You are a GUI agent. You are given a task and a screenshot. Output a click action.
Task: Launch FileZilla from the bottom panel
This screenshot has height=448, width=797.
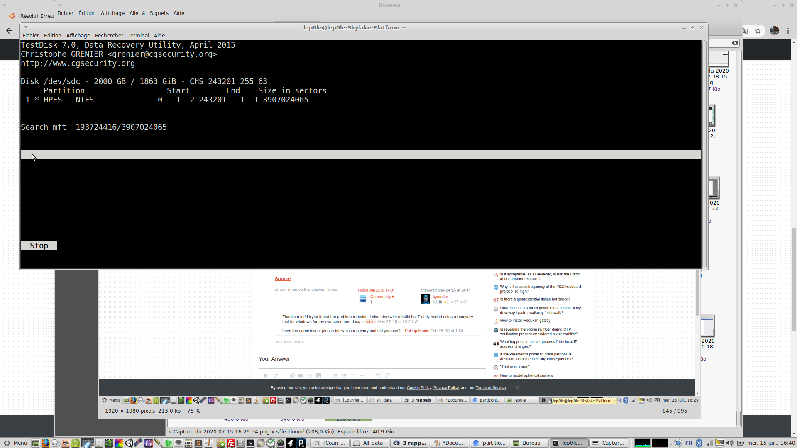(231, 443)
